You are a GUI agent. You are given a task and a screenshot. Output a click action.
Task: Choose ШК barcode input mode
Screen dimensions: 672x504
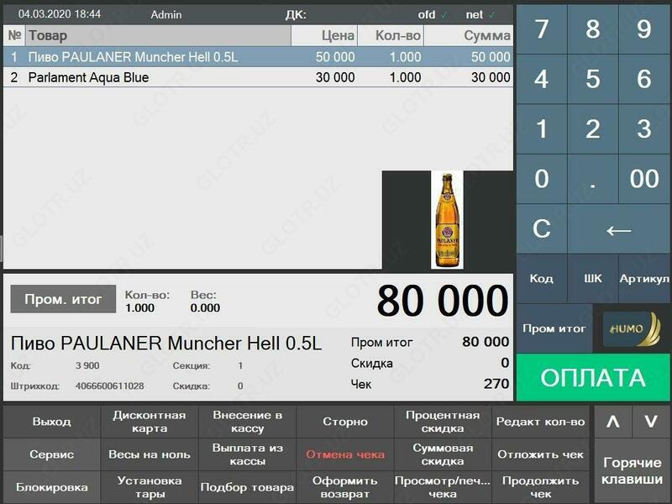coord(593,279)
